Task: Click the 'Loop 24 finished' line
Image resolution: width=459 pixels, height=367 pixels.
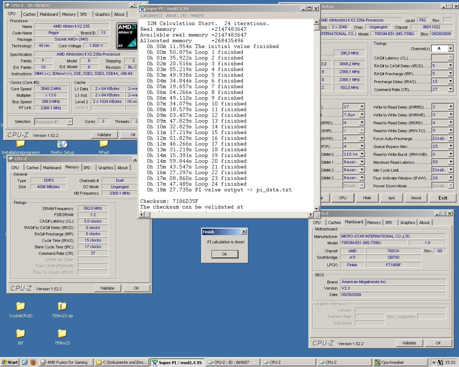Action: click(197, 184)
